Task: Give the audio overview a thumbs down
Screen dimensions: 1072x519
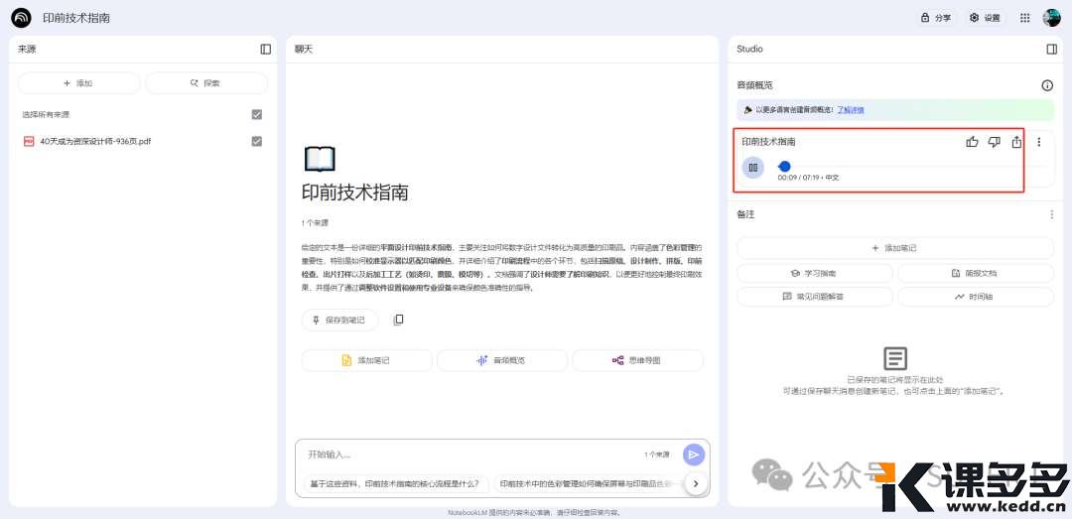Action: 994,142
